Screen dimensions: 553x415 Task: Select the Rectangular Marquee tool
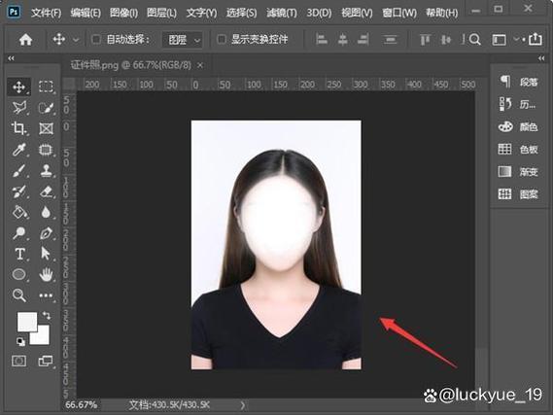(46, 86)
